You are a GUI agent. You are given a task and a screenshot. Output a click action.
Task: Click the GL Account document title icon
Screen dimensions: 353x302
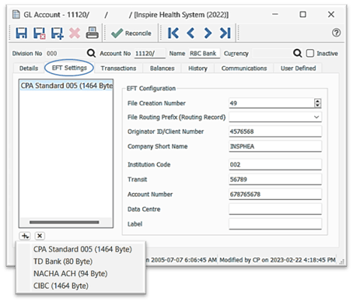tap(16, 15)
